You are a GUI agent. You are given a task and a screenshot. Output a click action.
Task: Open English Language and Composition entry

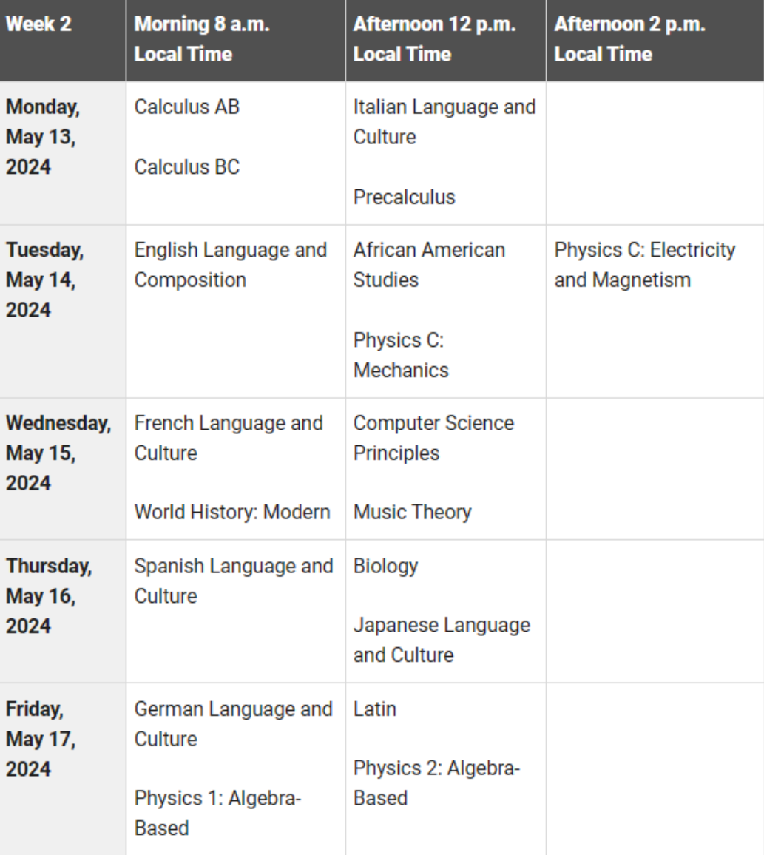pyautogui.click(x=230, y=266)
